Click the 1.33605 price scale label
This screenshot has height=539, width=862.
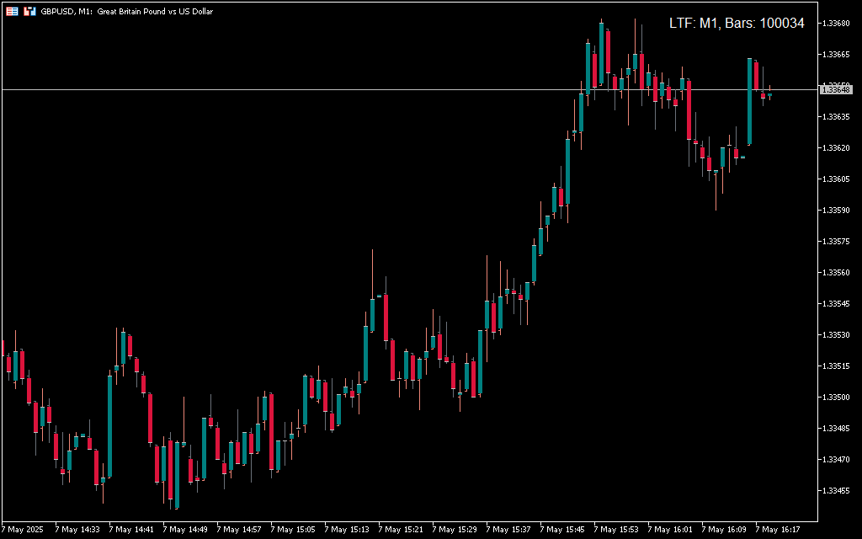836,179
